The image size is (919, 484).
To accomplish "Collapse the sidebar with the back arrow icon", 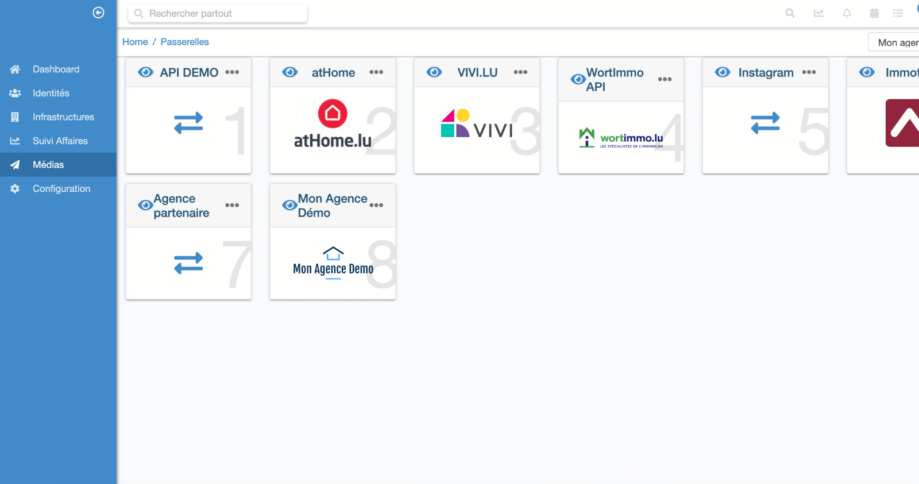I will [99, 13].
